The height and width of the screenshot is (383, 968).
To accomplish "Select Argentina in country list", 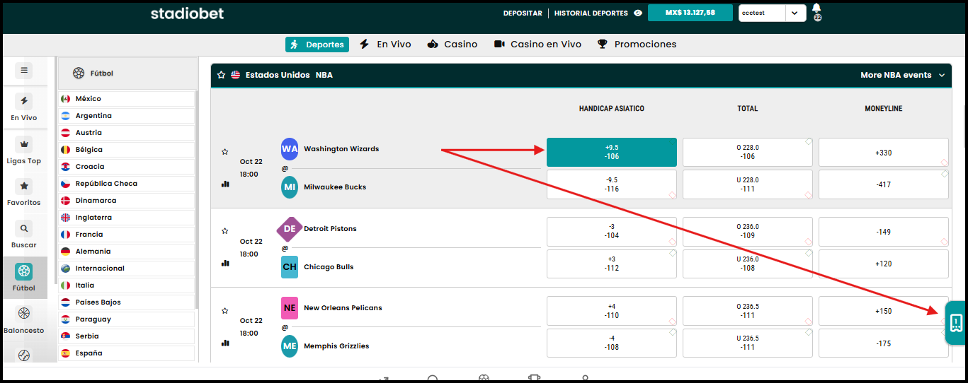I will [x=126, y=116].
